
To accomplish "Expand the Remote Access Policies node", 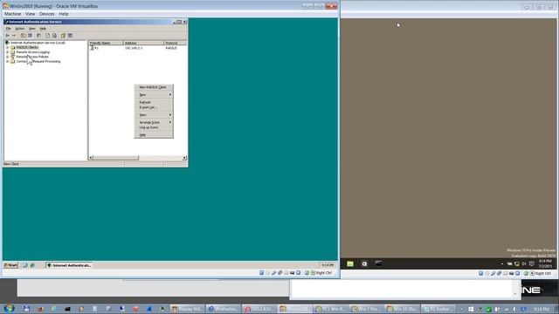I will [8, 57].
